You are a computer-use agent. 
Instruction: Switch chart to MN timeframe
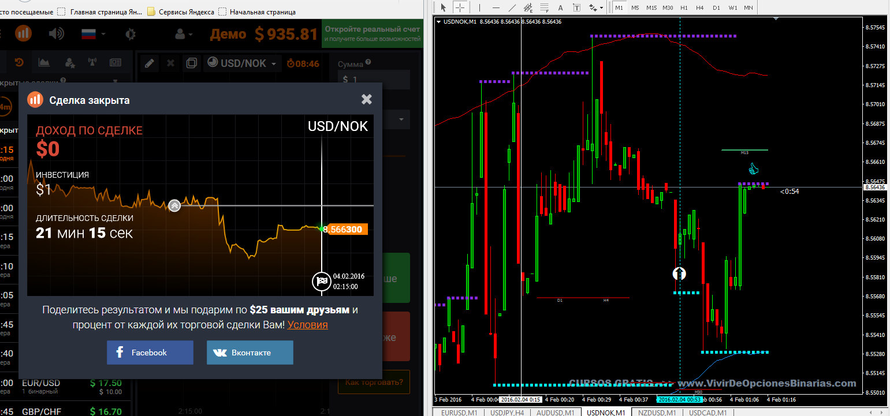(749, 8)
